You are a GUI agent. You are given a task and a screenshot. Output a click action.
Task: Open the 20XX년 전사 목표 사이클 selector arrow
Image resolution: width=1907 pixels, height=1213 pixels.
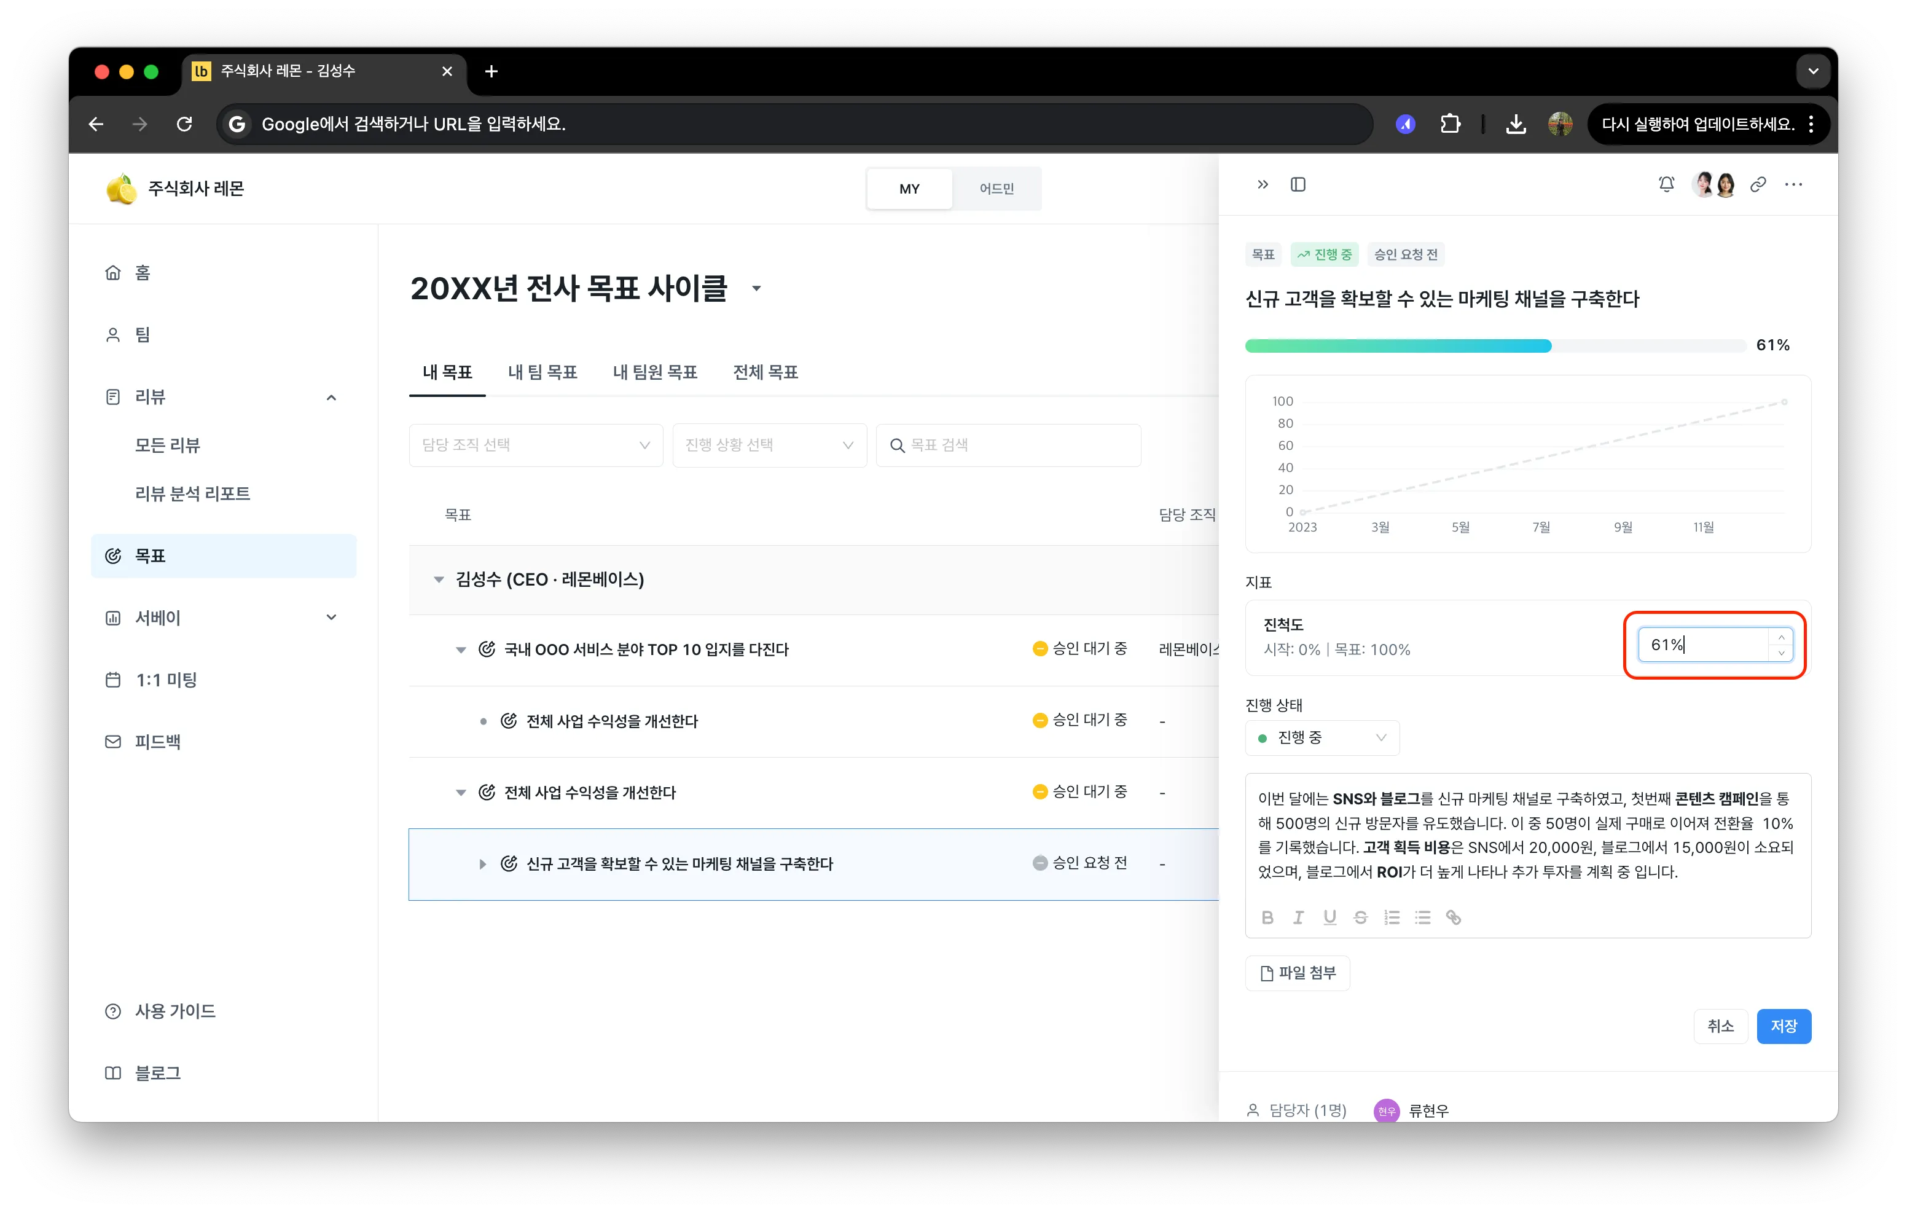coord(756,288)
